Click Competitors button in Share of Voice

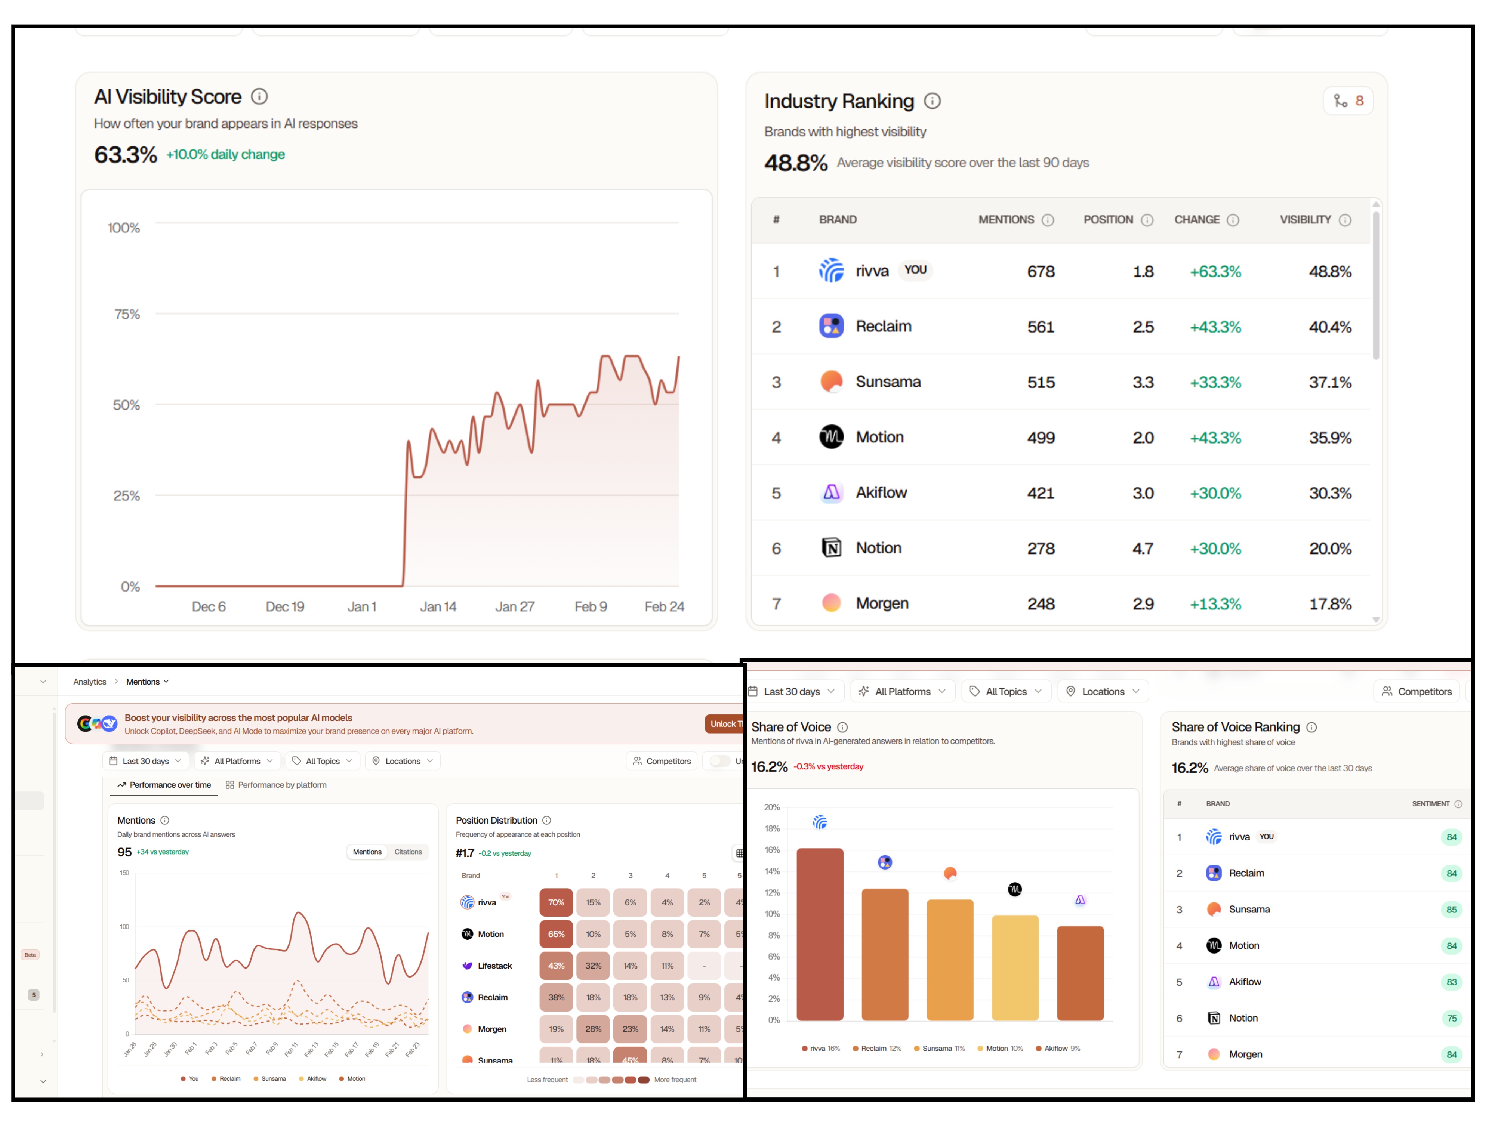pos(1417,691)
